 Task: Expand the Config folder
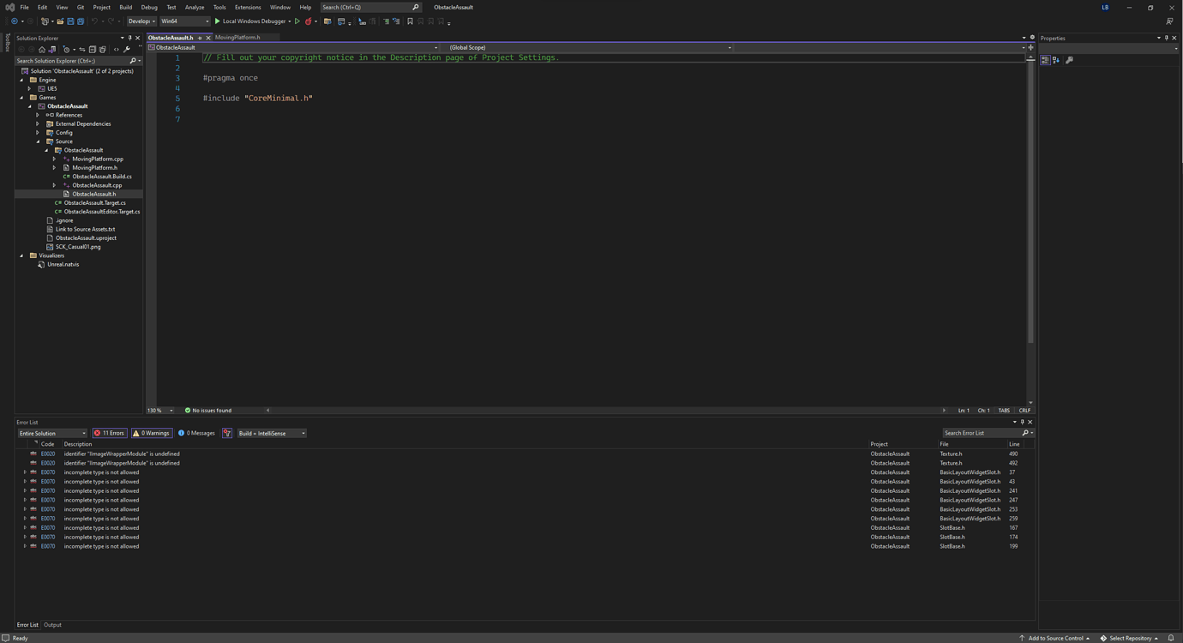click(38, 133)
